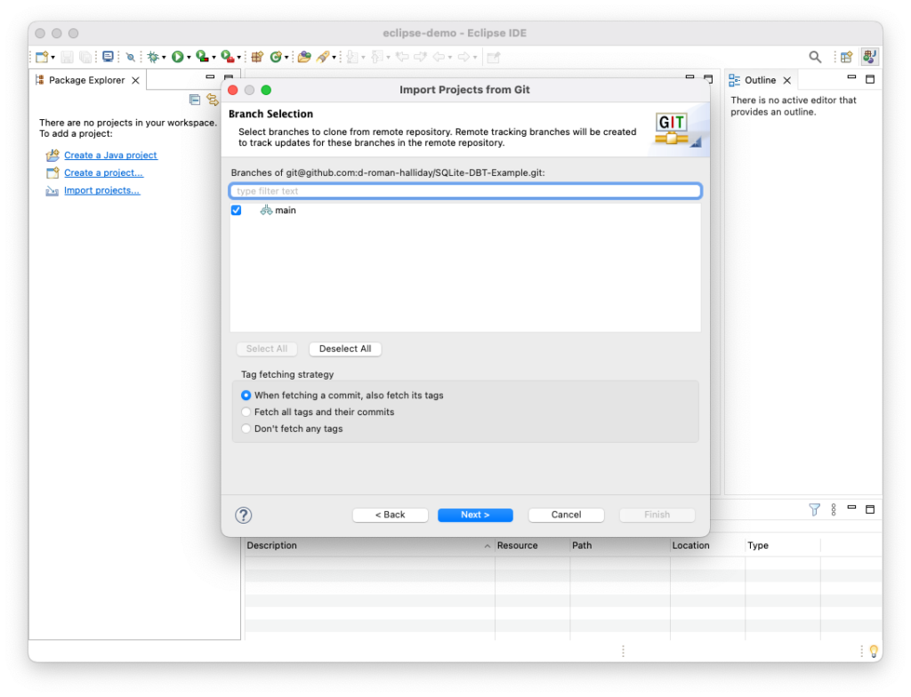Select the main branch row
This screenshot has height=697, width=911.
coord(465,211)
